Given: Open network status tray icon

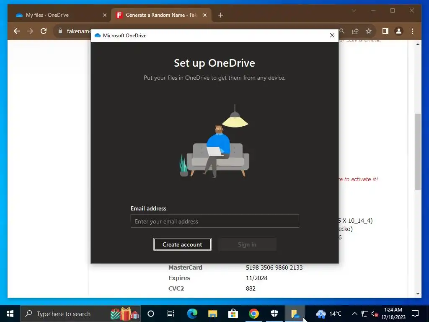Looking at the screenshot, I should pyautogui.click(x=365, y=314).
